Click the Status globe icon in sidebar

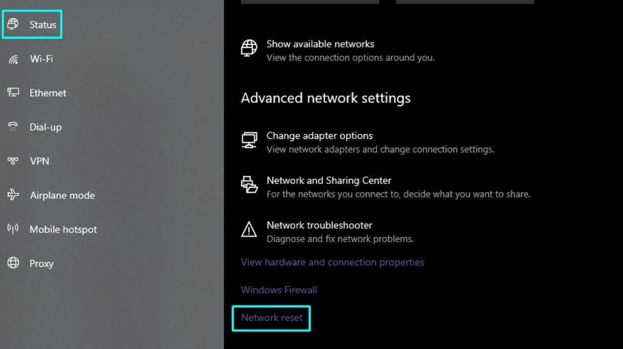click(x=13, y=24)
